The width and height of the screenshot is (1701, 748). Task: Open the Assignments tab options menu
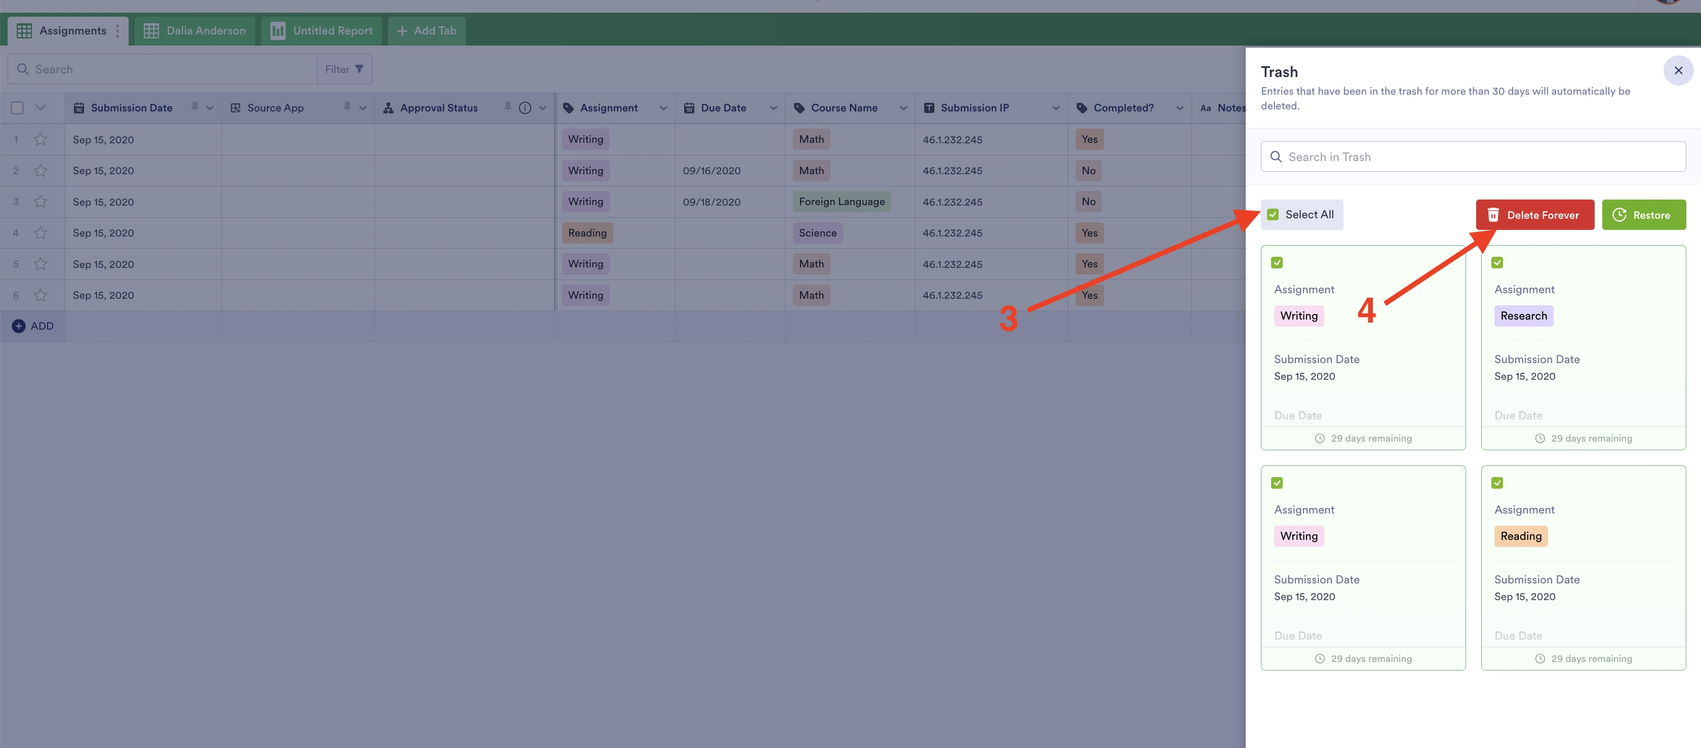pyautogui.click(x=117, y=30)
